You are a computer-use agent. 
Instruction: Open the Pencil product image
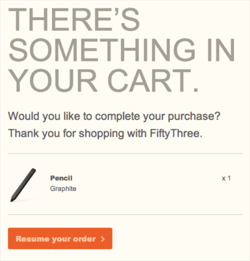pyautogui.click(x=23, y=185)
